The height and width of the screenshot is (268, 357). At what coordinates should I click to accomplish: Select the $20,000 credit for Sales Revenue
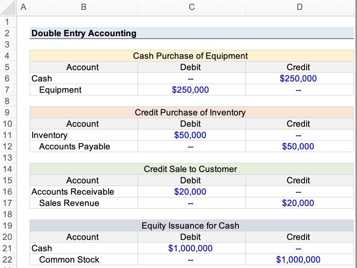300,203
